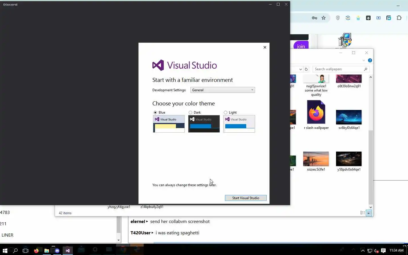Open Firefox from the taskbar

point(36,250)
